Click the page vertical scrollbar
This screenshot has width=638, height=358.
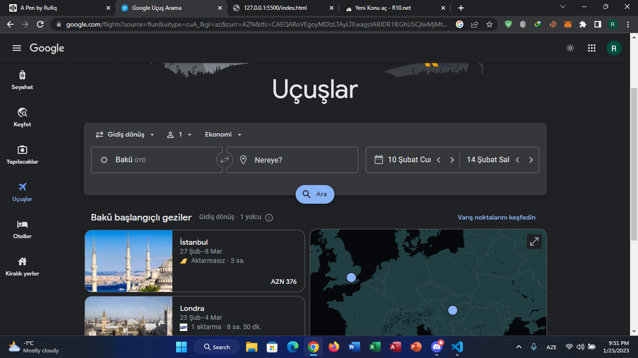634,163
